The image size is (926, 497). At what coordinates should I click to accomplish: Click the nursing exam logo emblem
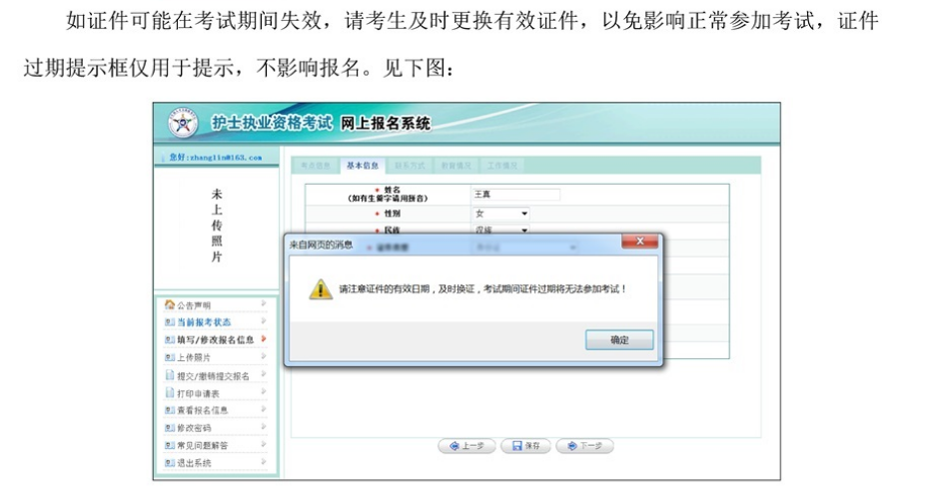tap(183, 124)
